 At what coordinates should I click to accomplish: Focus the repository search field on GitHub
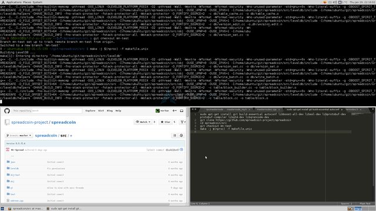(47, 111)
